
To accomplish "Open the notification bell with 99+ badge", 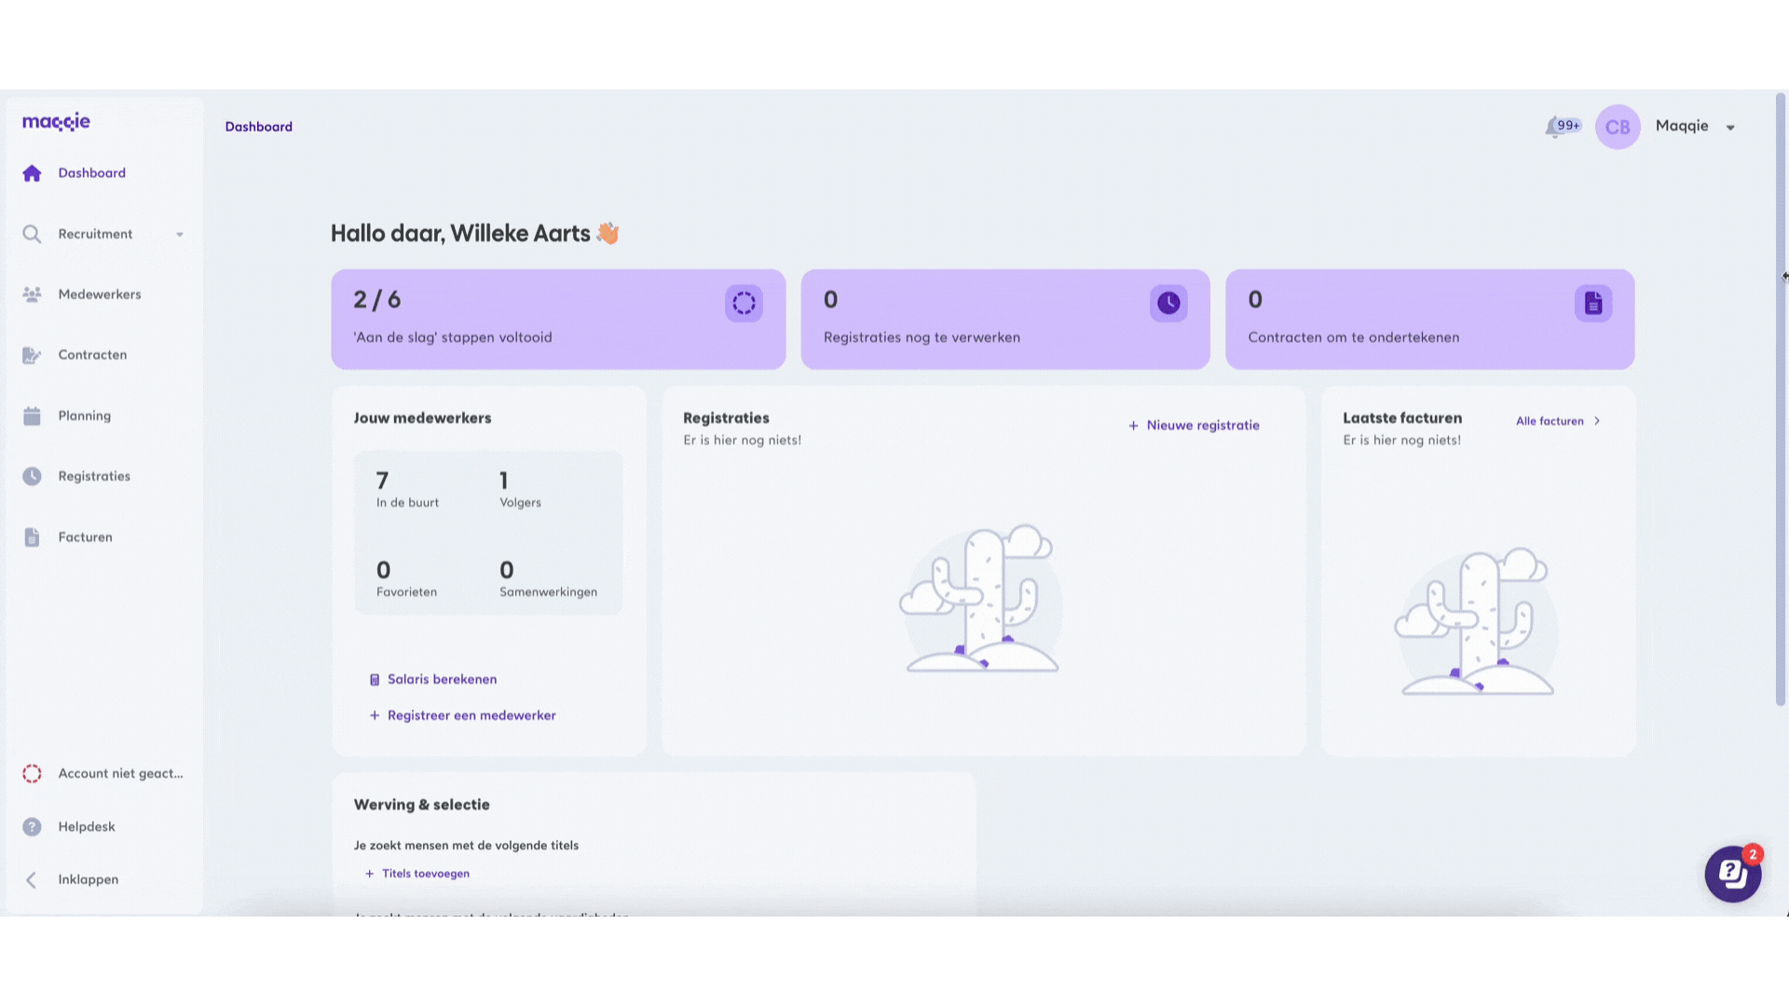I will pyautogui.click(x=1556, y=128).
